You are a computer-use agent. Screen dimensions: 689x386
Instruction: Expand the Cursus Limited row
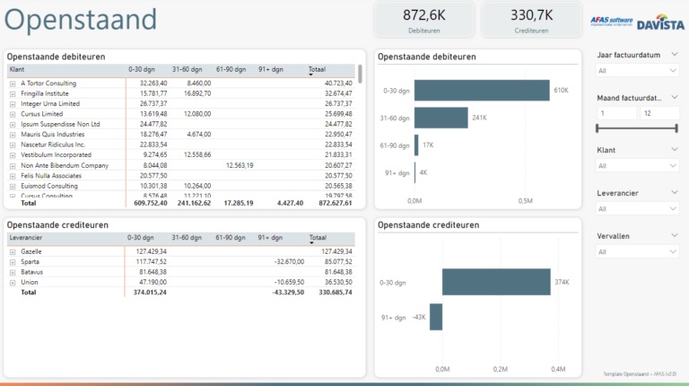pos(13,114)
